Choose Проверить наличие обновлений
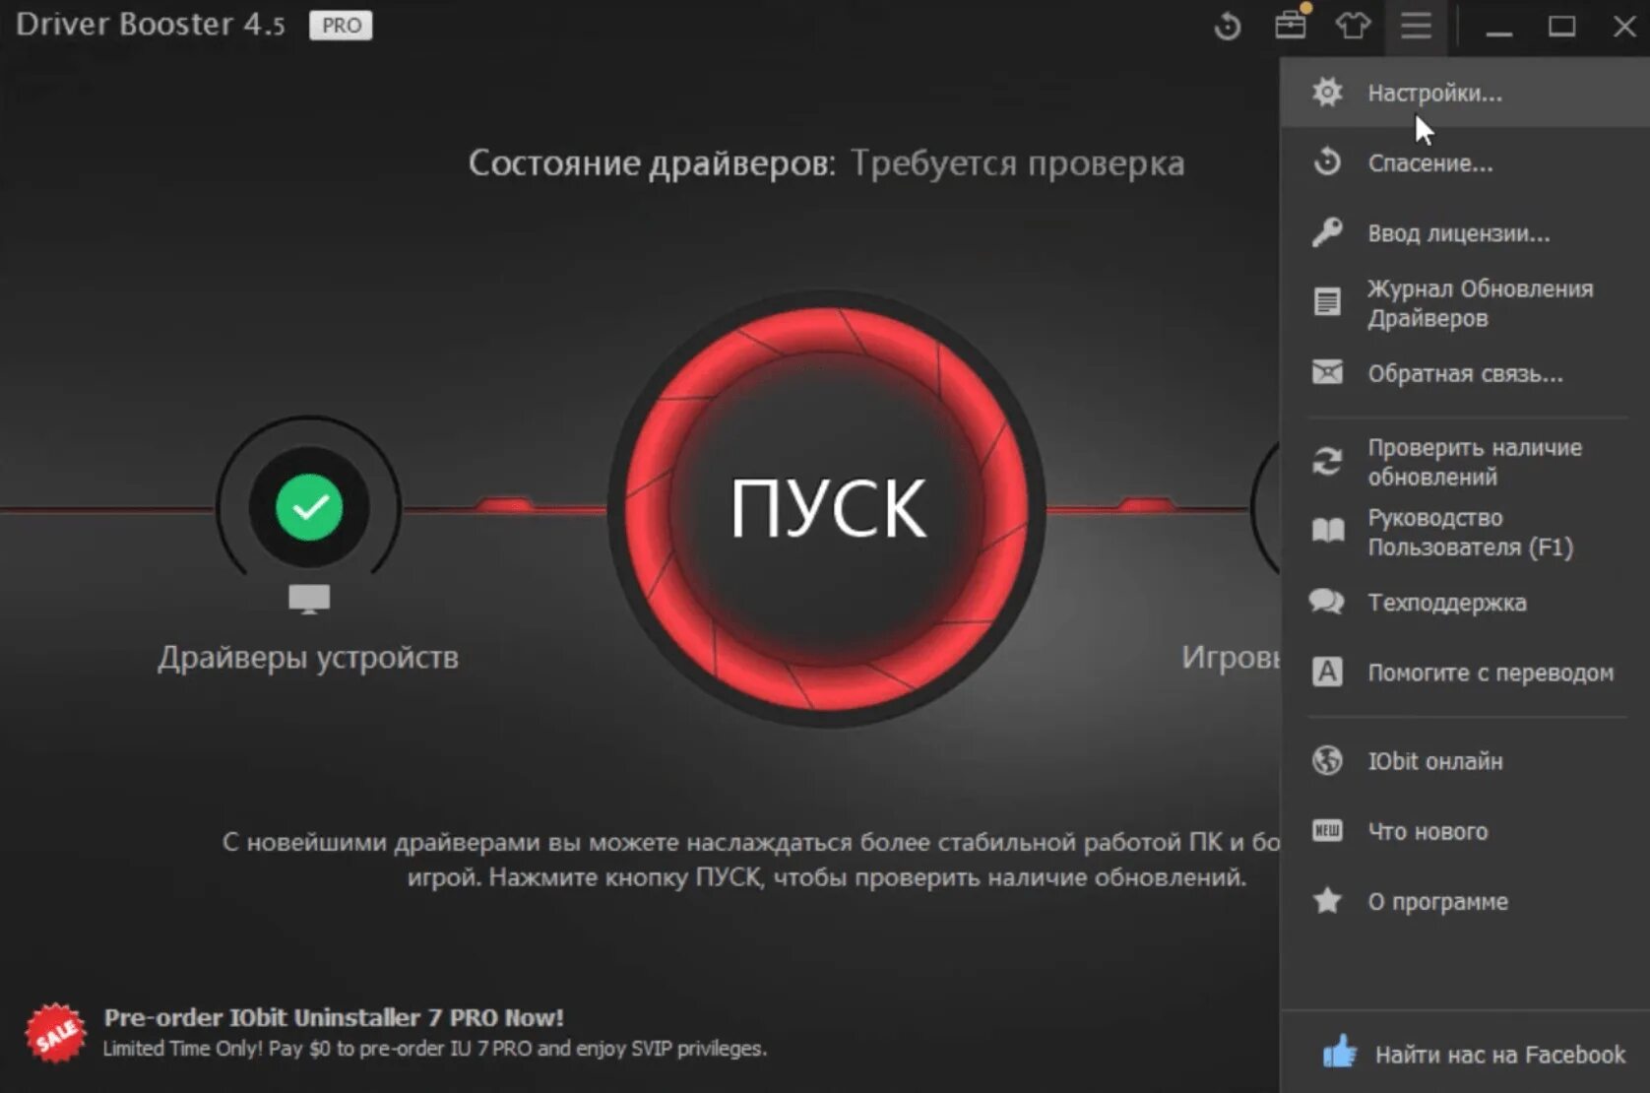 1465,461
